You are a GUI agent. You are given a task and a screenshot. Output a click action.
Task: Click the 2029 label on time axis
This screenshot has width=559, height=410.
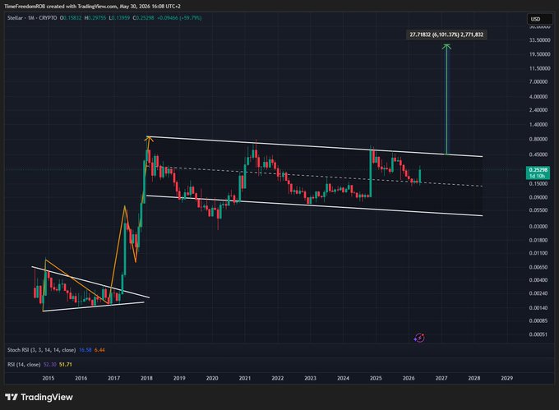(x=507, y=378)
